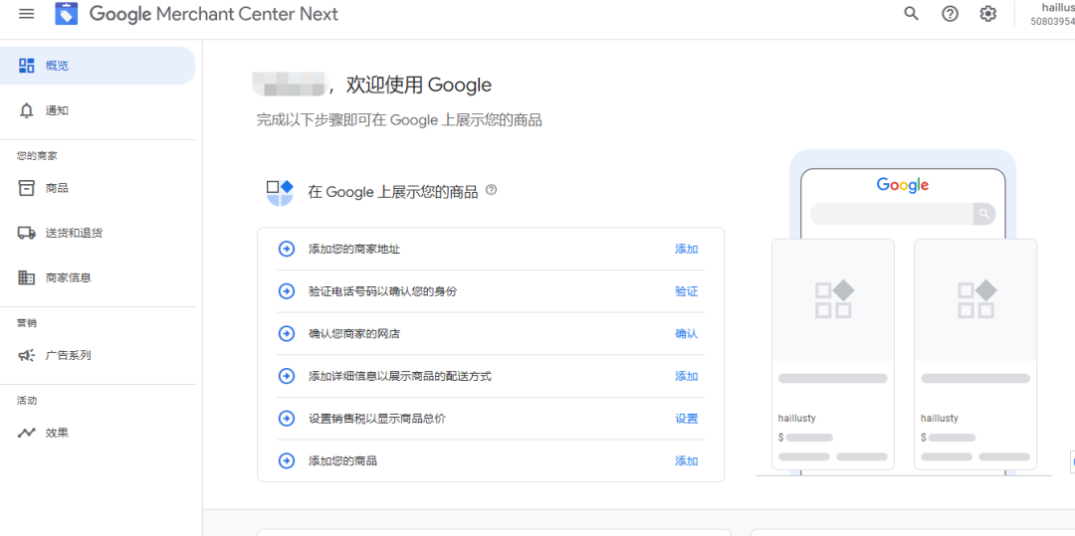This screenshot has width=1075, height=536.
Task: Open 送货和退货 in the sidebar
Action: (98, 233)
